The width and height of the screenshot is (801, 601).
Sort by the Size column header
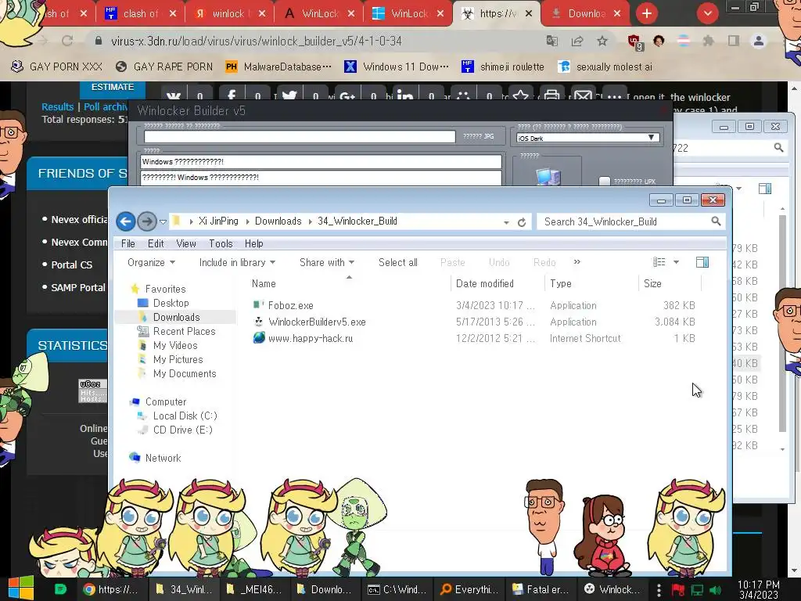point(652,283)
